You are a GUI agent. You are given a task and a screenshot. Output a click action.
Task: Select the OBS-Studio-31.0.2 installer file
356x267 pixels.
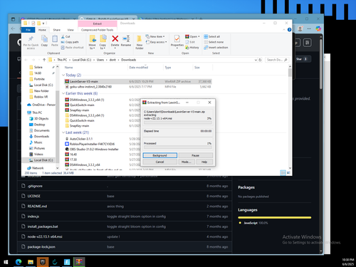[94, 150]
